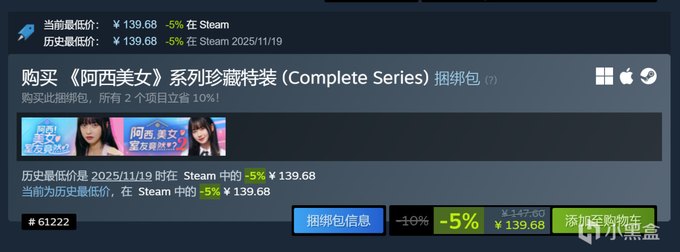Click the Steam platform icon
Viewport: 680px width, 252px height.
coord(648,77)
